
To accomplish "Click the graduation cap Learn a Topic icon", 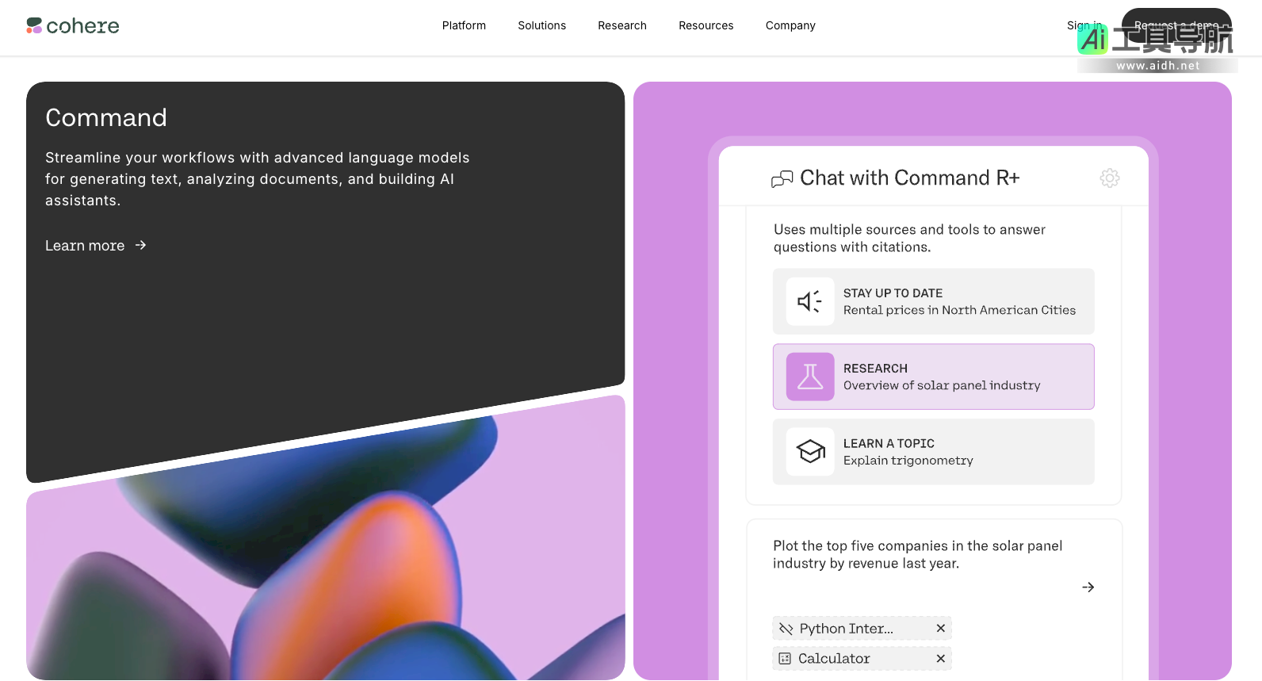I will [x=810, y=452].
